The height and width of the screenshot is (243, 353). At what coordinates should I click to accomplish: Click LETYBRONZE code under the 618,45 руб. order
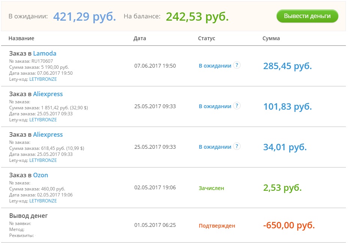click(43, 160)
